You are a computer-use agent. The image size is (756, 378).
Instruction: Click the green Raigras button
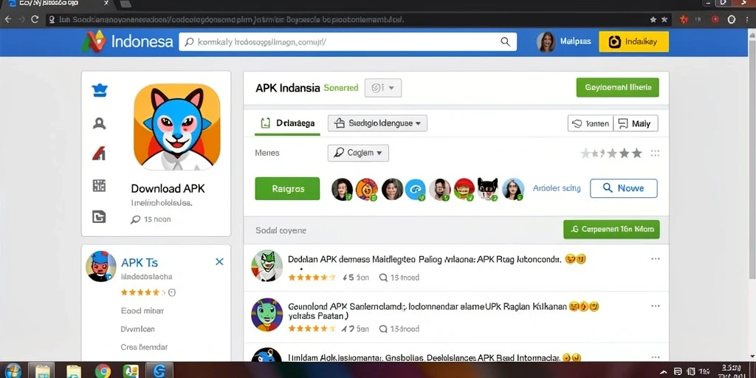pos(287,188)
